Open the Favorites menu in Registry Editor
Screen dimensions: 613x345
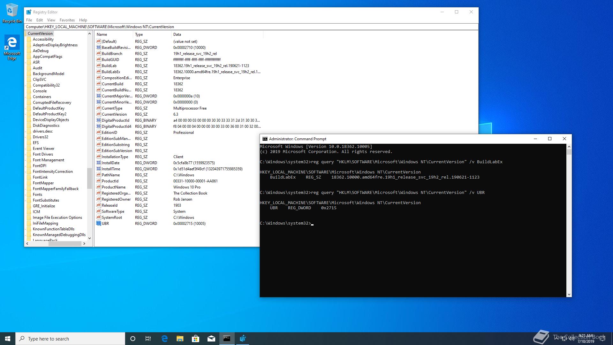[x=67, y=20]
